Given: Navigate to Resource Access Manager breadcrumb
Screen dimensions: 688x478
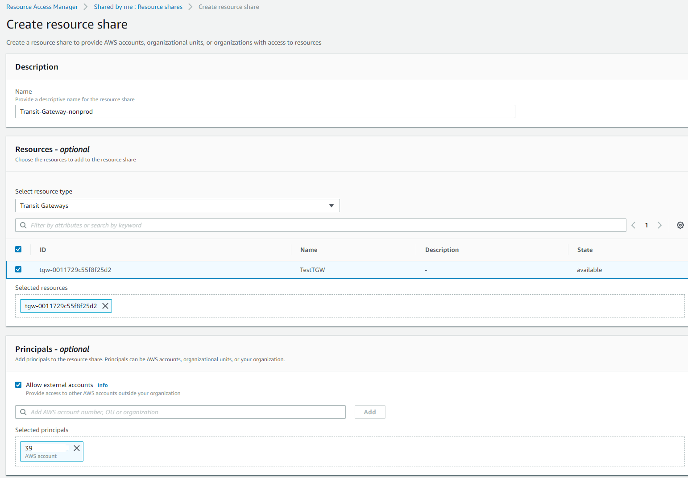Looking at the screenshot, I should point(42,7).
